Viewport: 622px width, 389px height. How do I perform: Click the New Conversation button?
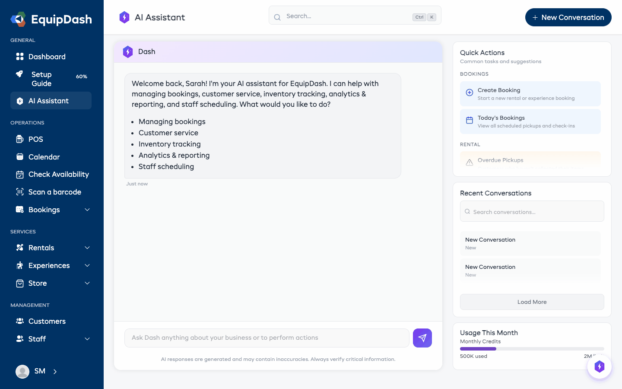(x=568, y=17)
